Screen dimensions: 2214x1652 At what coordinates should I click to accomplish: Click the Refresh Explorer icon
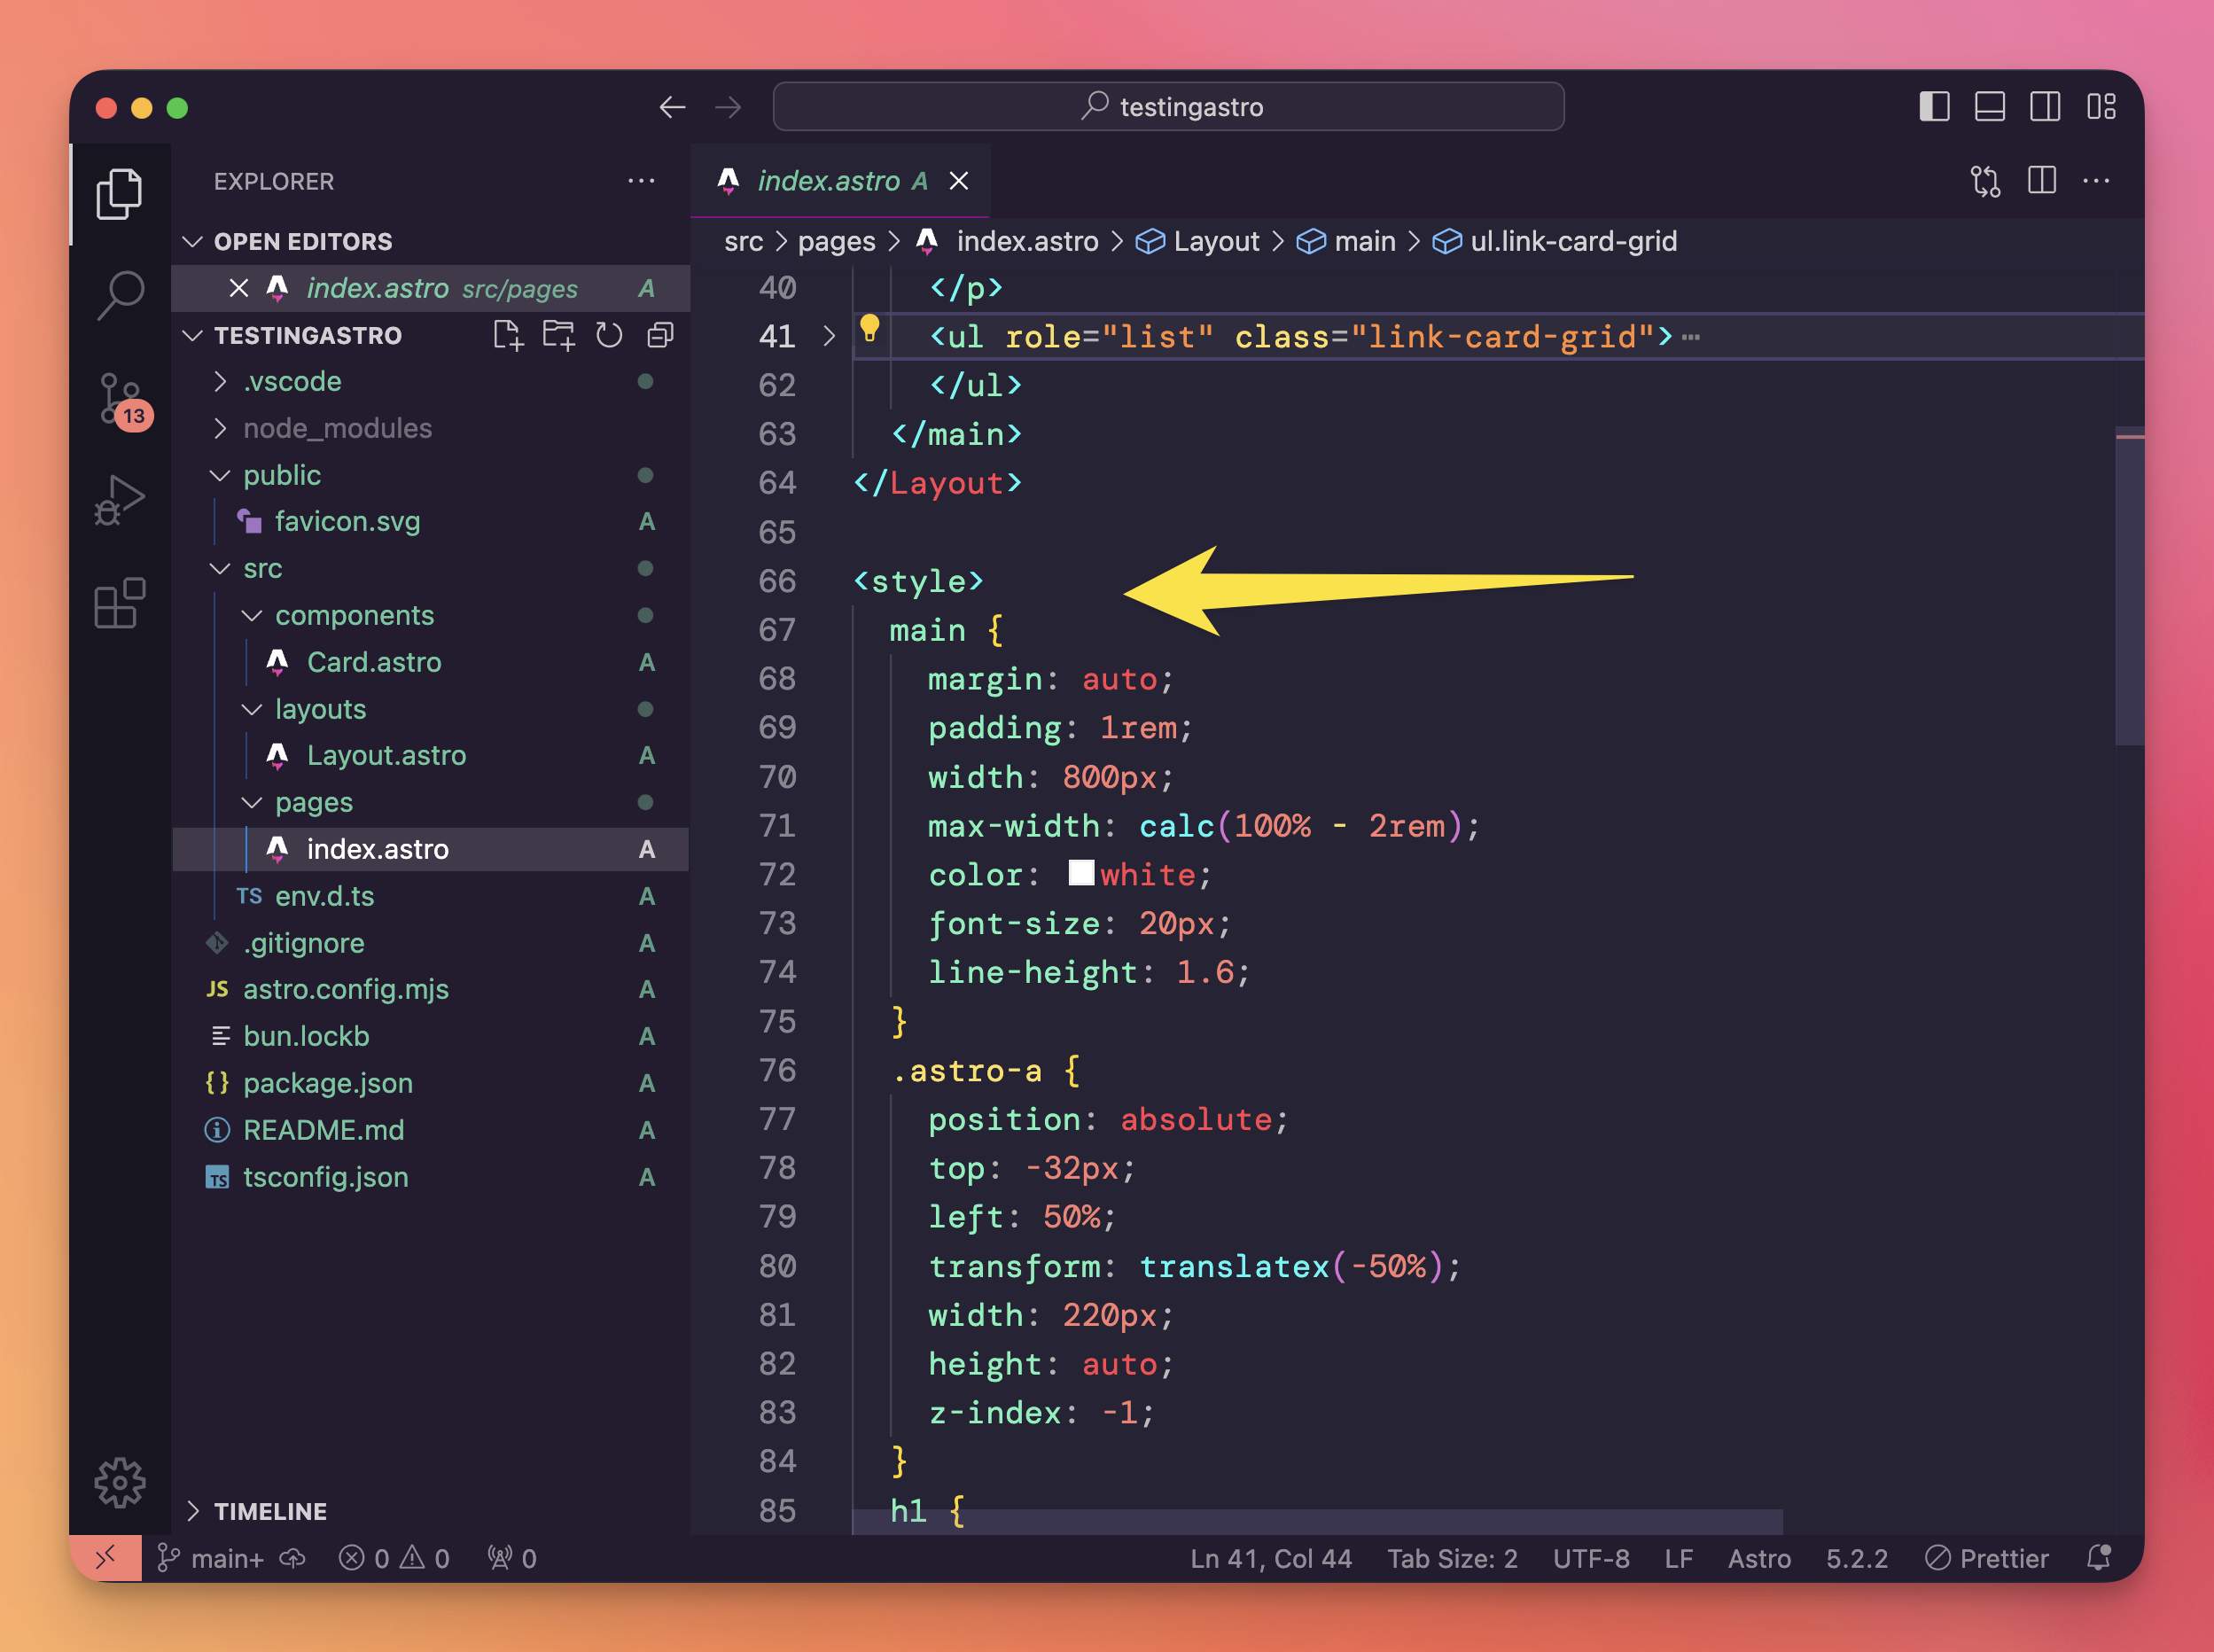(609, 335)
